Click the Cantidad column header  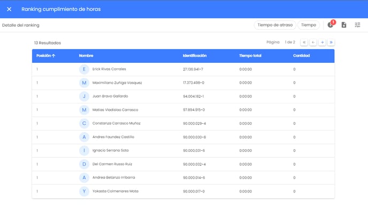click(301, 55)
